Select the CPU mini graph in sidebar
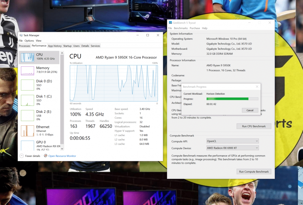Viewport: 303px width, 205px height. pos(28,57)
